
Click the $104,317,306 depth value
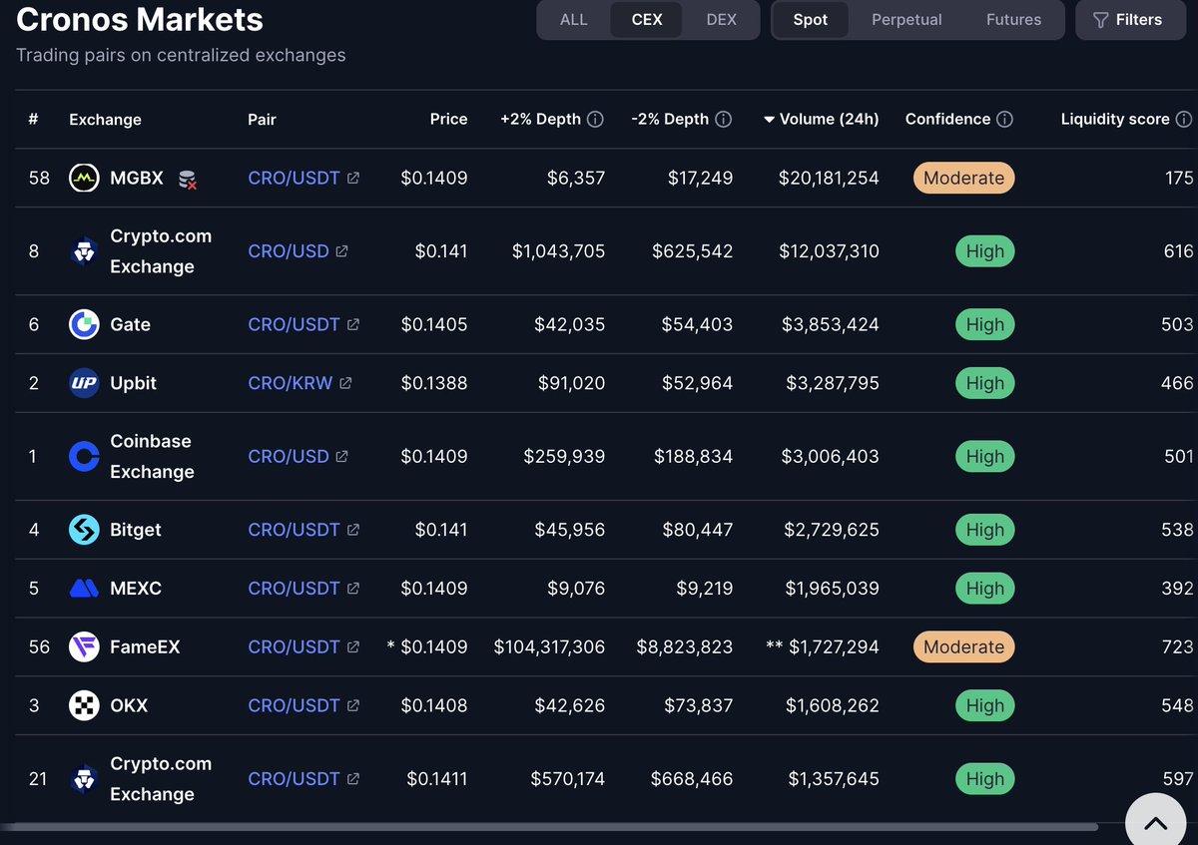tap(549, 646)
